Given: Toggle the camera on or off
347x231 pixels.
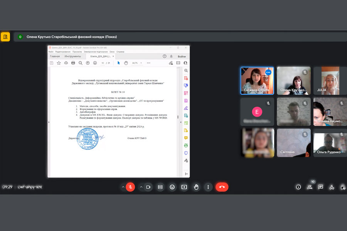Looking at the screenshot, I should click(x=148, y=187).
